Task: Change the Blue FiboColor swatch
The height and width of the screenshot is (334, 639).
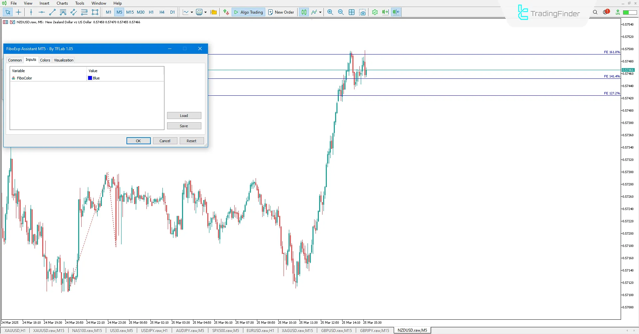Action: 90,78
